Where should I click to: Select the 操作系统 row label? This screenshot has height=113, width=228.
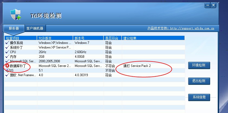tap(16, 43)
